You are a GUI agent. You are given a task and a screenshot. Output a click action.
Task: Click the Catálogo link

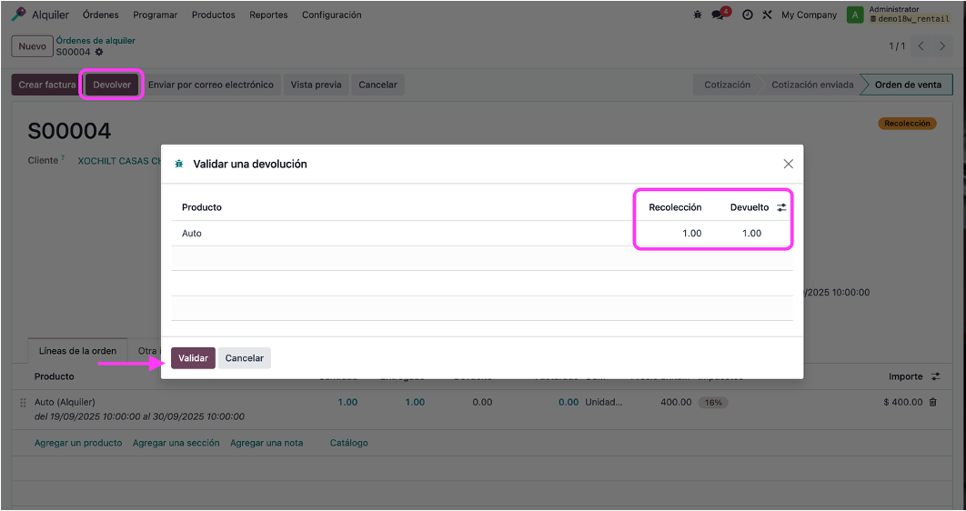[x=348, y=443]
